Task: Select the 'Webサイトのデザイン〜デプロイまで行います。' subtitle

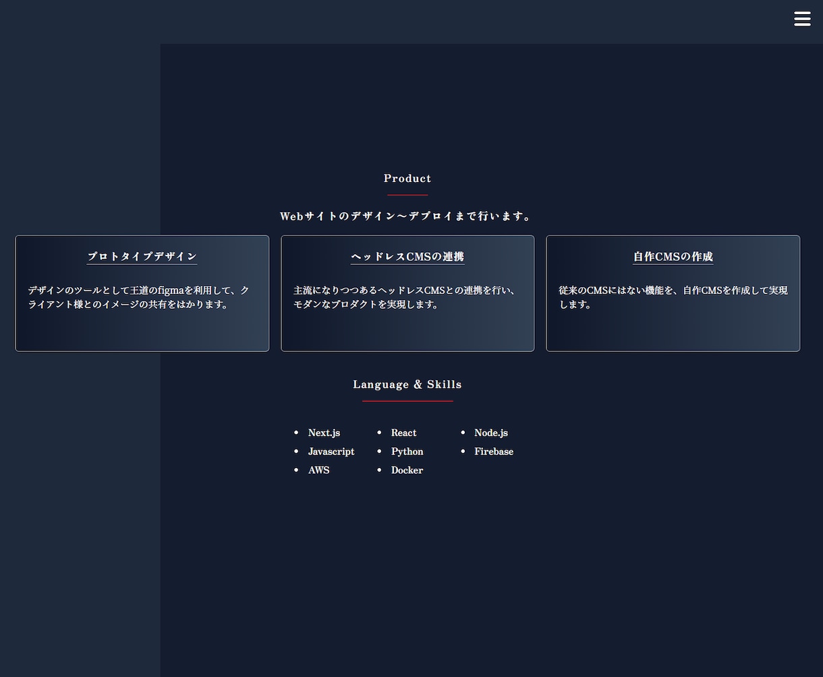Action: coord(407,216)
